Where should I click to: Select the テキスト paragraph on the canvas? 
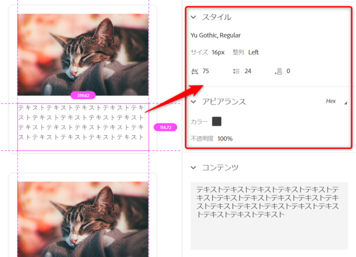pos(81,122)
